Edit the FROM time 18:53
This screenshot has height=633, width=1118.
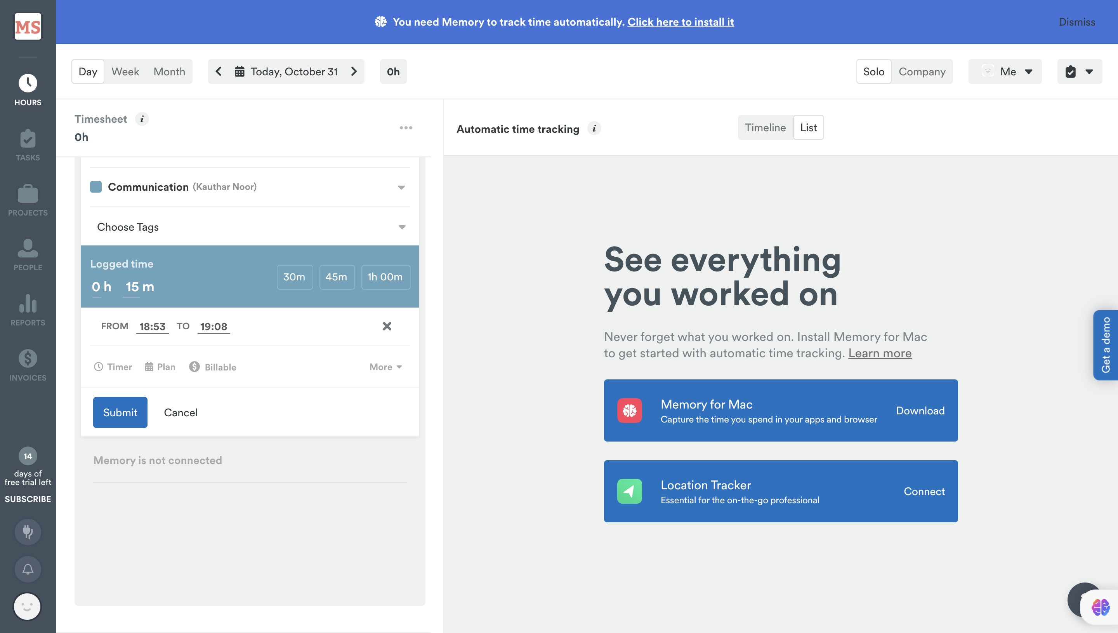coord(152,327)
